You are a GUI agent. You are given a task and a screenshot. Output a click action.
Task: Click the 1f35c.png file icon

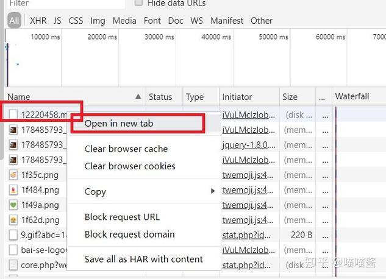pyautogui.click(x=13, y=175)
